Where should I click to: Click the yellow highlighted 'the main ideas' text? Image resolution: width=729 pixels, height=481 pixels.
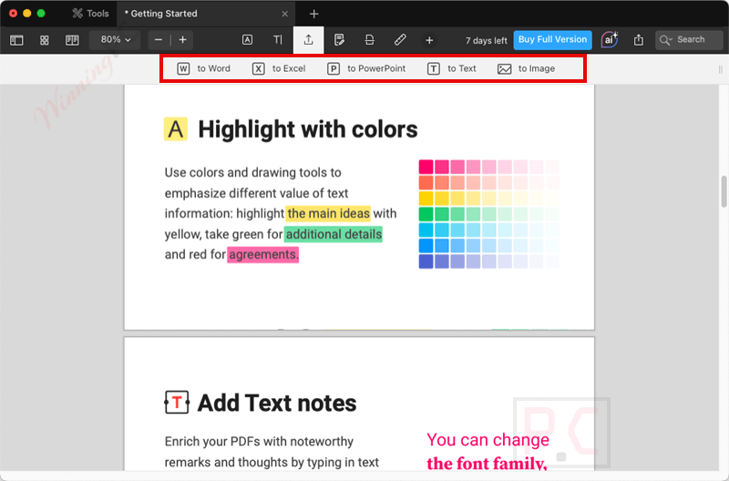pyautogui.click(x=328, y=214)
